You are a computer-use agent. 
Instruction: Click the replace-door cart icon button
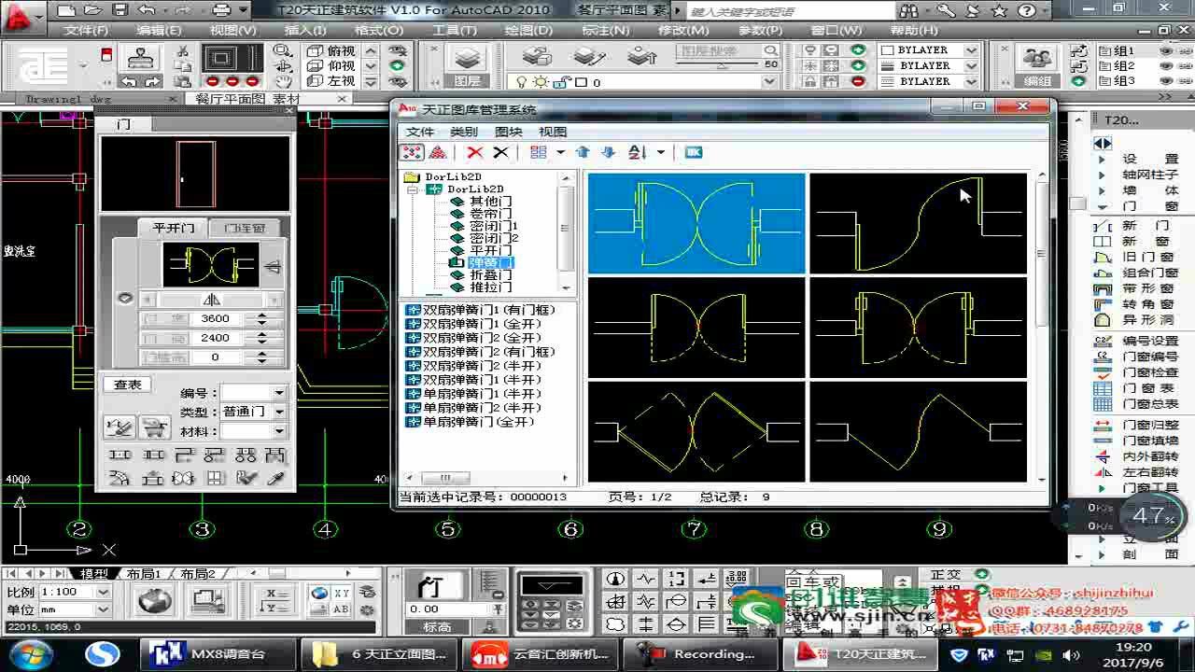[x=154, y=427]
